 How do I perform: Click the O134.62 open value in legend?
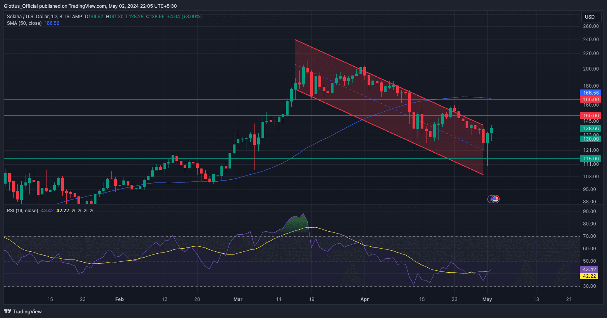pyautogui.click(x=94, y=17)
